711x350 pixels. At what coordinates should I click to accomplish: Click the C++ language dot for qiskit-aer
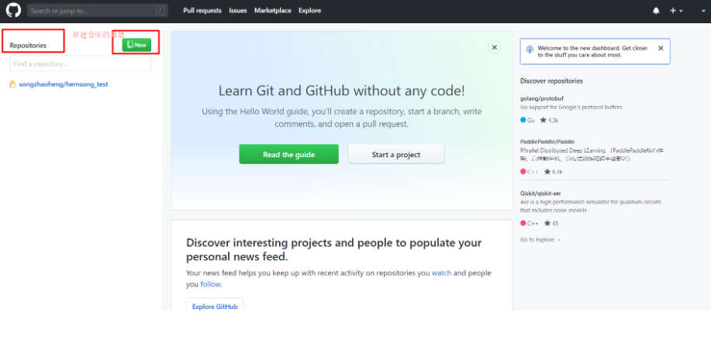click(x=523, y=223)
